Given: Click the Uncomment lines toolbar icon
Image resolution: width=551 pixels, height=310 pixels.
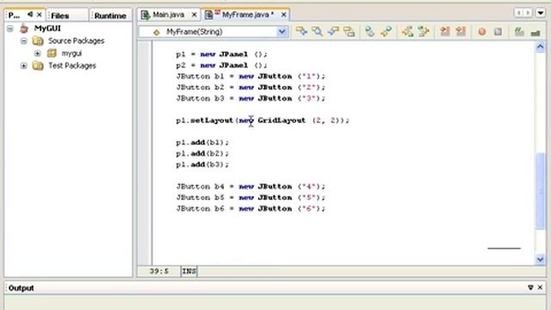Looking at the screenshot, I should [x=536, y=33].
